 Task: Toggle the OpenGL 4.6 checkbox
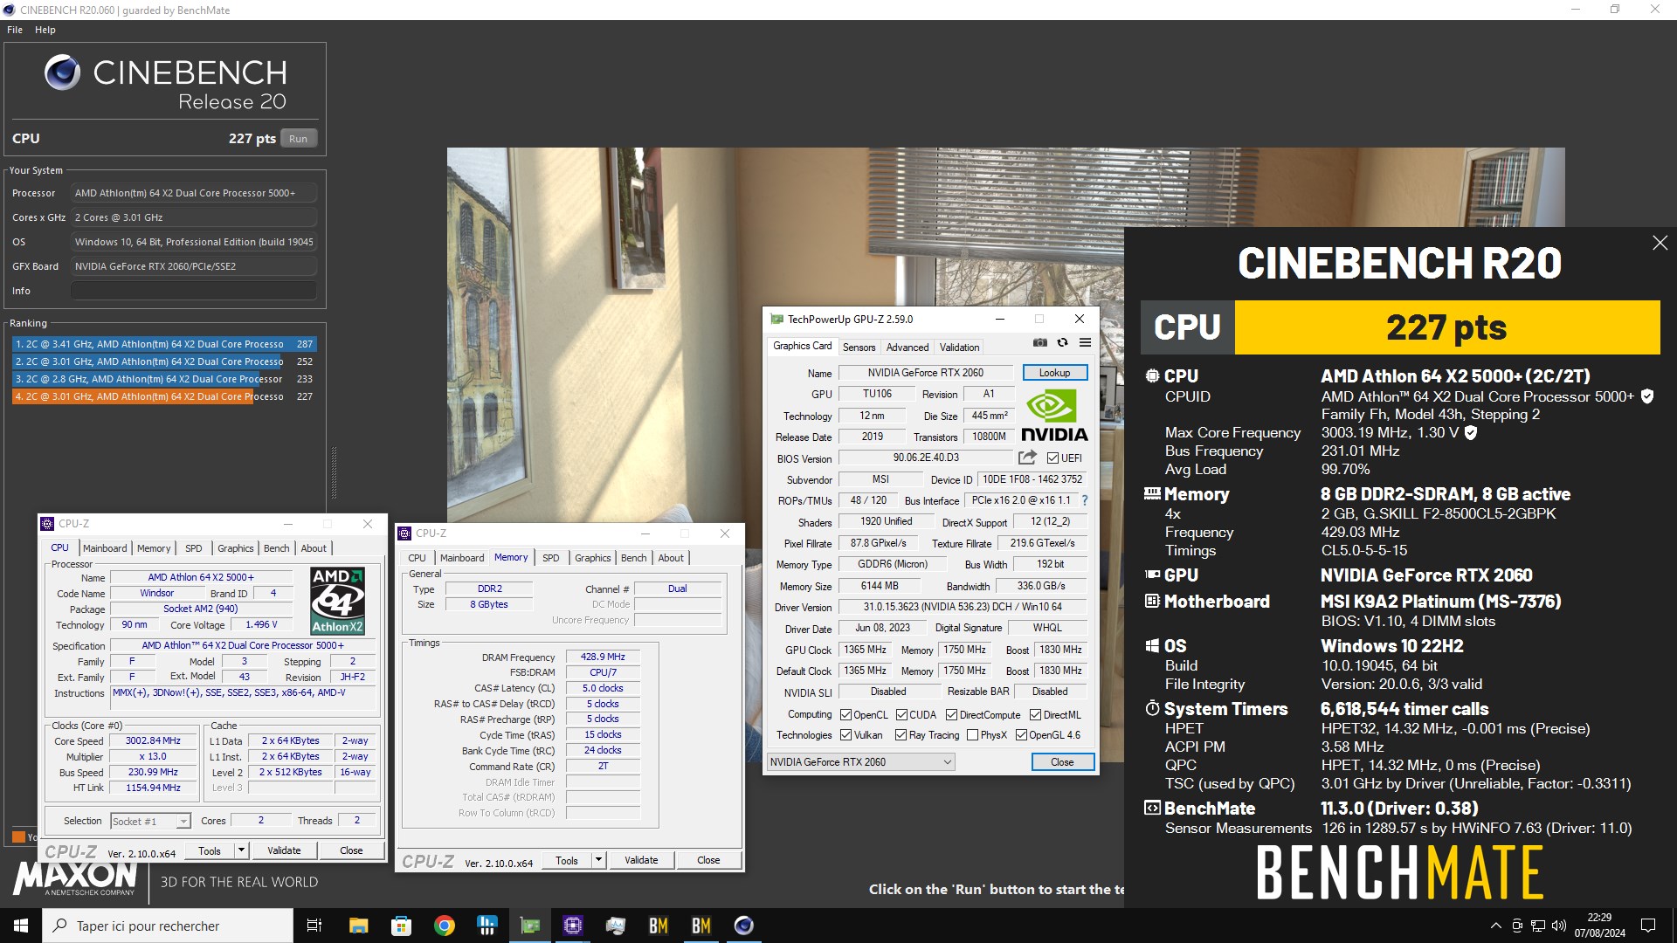pos(1021,735)
